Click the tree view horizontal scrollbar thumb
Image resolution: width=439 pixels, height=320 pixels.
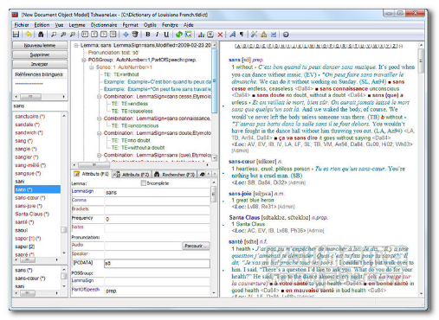(94, 165)
